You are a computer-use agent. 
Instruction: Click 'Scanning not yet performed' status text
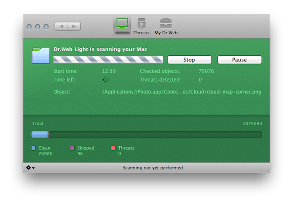153,168
